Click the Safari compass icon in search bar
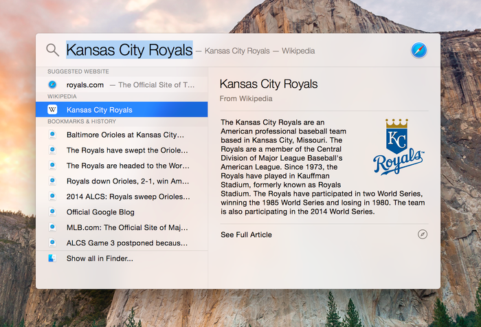The image size is (481, 327). point(418,50)
